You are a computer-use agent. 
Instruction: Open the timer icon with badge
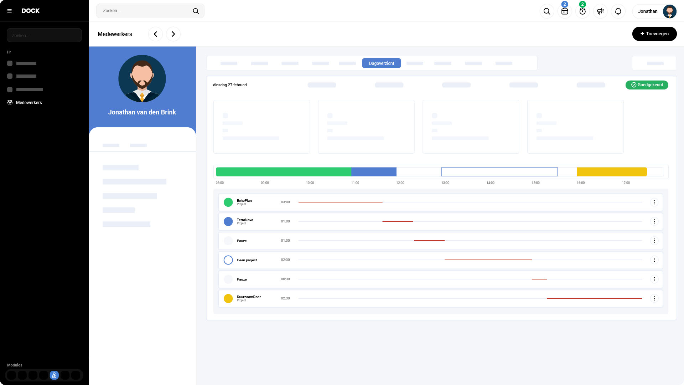coord(582,11)
